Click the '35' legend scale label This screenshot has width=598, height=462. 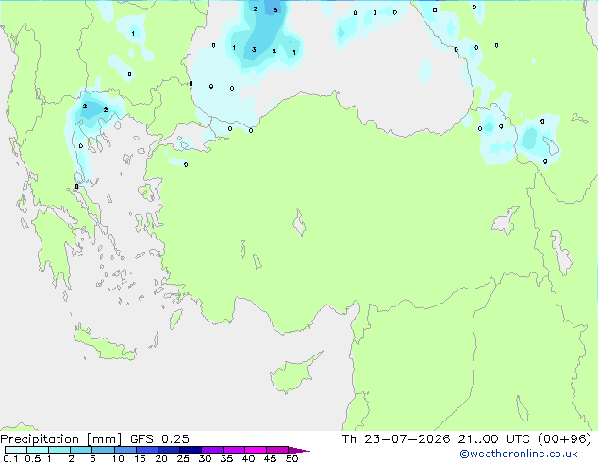click(226, 458)
